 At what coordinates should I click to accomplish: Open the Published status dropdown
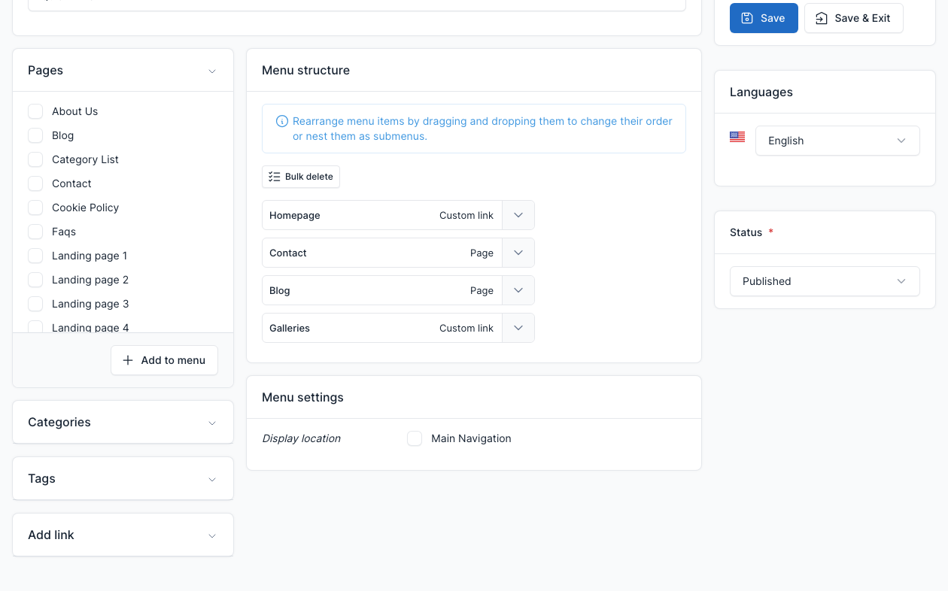coord(825,281)
